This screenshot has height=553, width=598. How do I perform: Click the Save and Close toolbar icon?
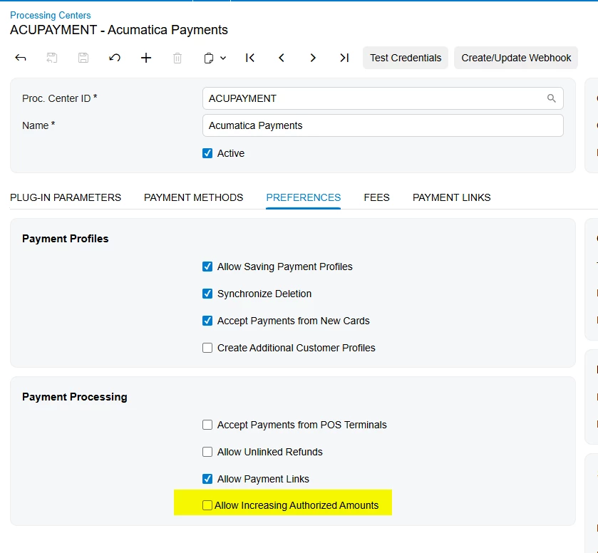(x=52, y=58)
